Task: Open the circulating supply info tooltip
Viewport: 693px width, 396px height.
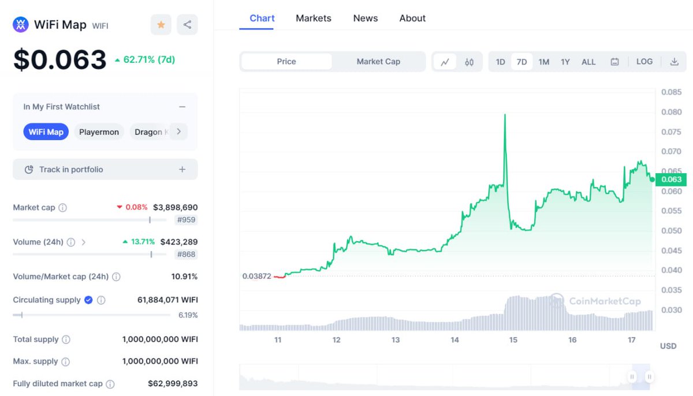Action: 102,300
